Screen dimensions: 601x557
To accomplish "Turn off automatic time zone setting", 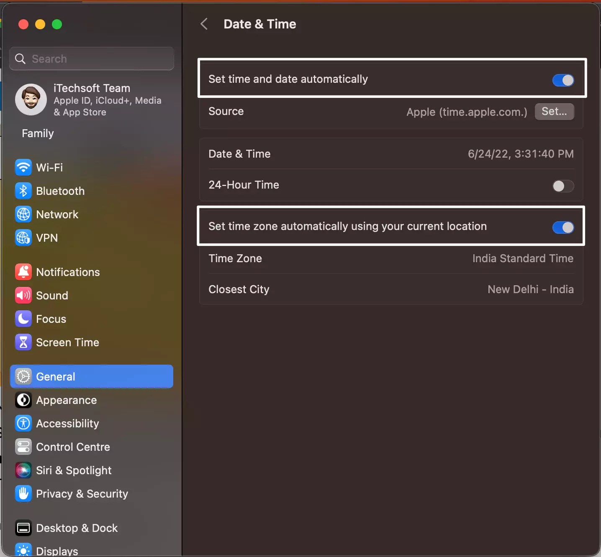I will 562,227.
